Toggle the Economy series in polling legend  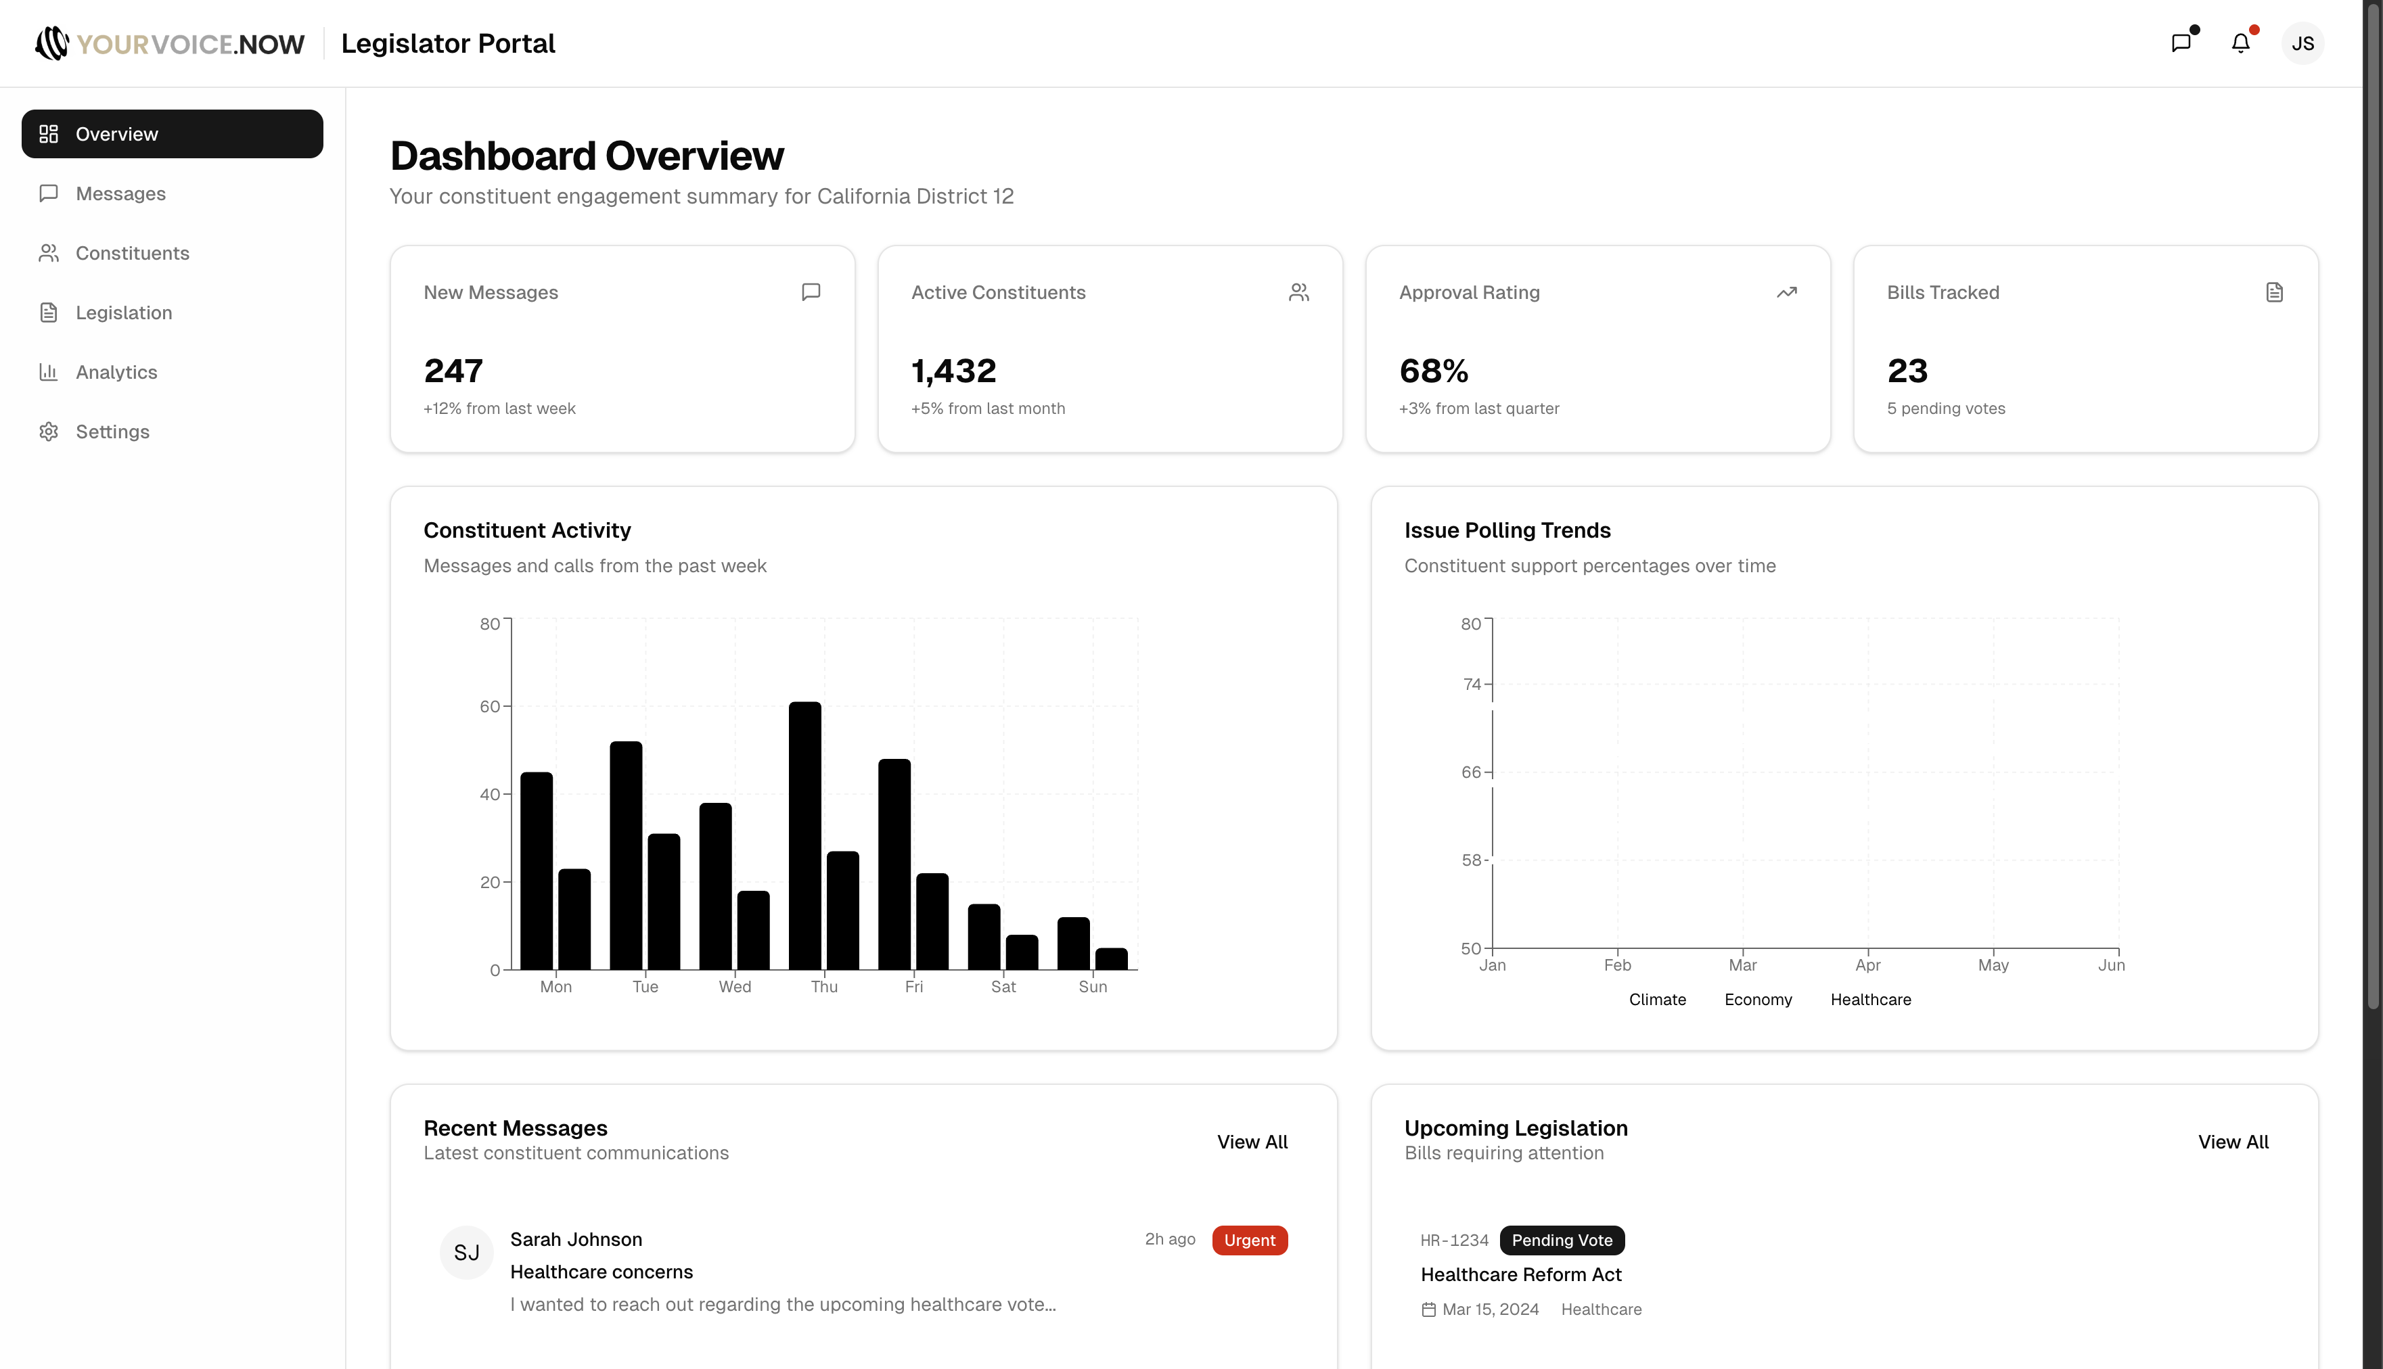(1756, 1000)
